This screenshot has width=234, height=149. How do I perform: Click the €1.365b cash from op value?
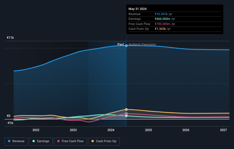tap(160, 29)
